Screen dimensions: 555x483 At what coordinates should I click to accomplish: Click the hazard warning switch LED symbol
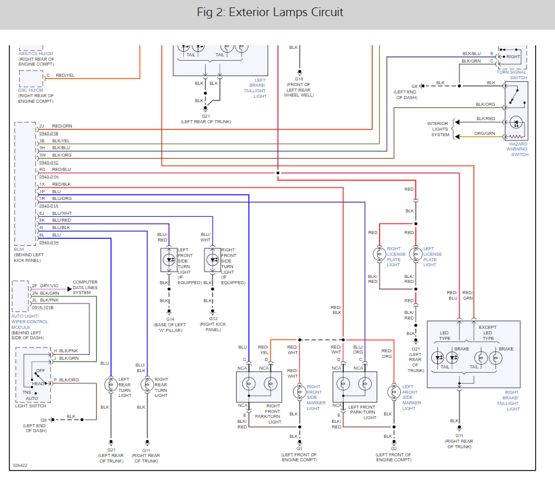click(x=516, y=123)
